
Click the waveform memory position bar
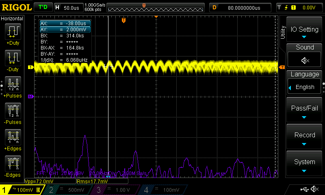(x=156, y=8)
